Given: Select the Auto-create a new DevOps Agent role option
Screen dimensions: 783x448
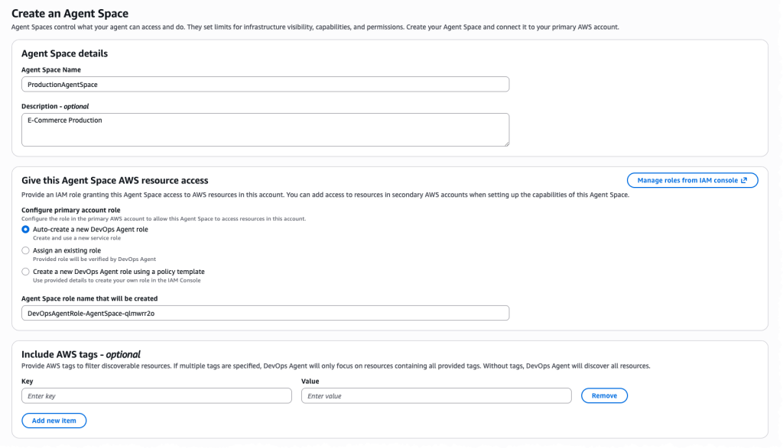Looking at the screenshot, I should (x=25, y=229).
